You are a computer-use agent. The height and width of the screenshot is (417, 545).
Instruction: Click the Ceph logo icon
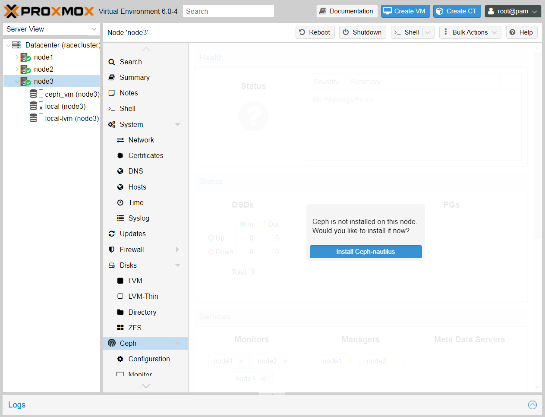(112, 343)
